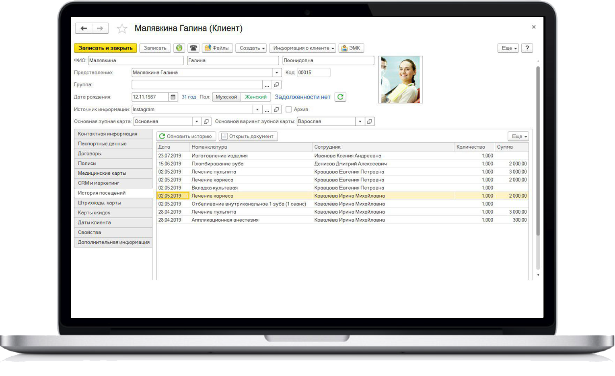The image size is (615, 376).
Task: Select Женский gender option
Action: (x=255, y=97)
